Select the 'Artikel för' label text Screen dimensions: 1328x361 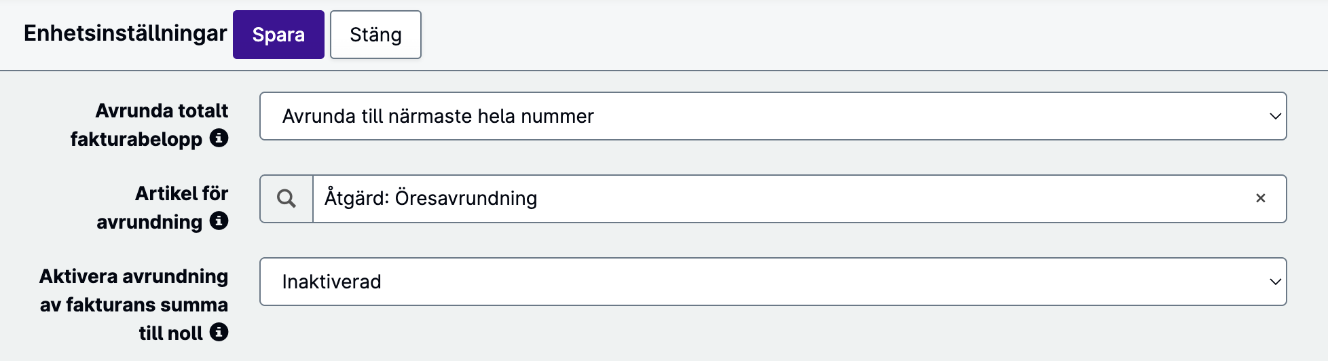coord(181,193)
